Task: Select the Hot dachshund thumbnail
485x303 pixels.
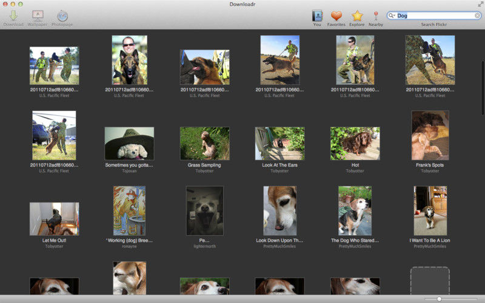Action: (x=355, y=144)
